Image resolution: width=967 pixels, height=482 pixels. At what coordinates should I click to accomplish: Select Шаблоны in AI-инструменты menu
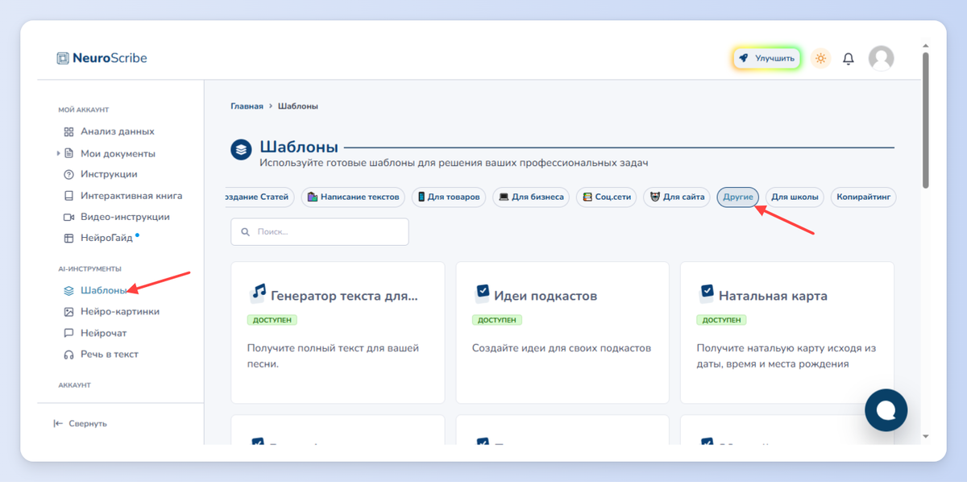tap(104, 290)
